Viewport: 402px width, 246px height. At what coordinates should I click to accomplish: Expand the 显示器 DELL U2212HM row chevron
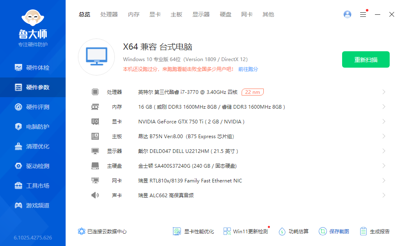(x=384, y=151)
